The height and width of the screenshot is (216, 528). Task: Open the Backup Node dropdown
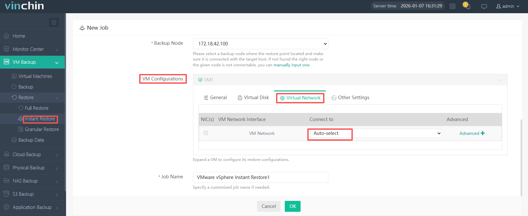tap(260, 44)
